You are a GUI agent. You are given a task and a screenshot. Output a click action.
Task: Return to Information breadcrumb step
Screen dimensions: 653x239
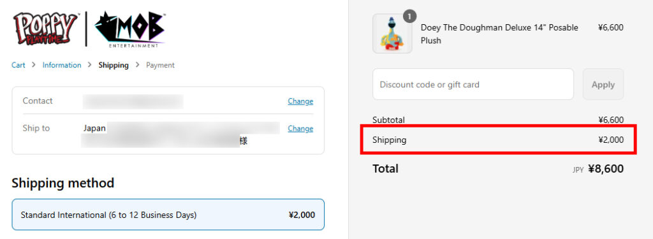(x=62, y=65)
